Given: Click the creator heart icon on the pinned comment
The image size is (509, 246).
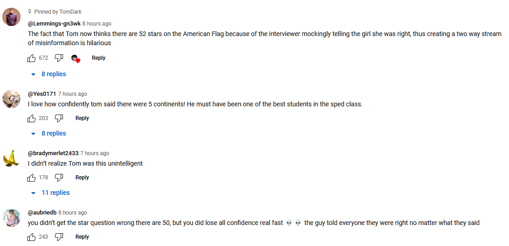Looking at the screenshot, I should [x=76, y=59].
